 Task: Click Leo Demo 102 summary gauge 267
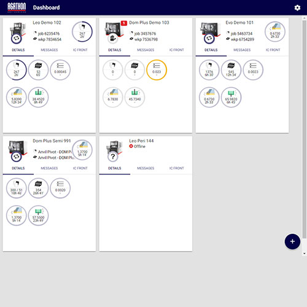[82, 32]
